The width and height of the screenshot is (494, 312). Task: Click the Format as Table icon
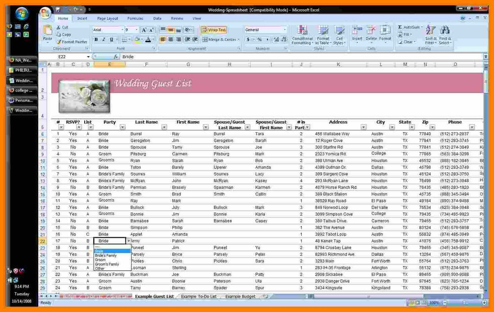[x=323, y=35]
